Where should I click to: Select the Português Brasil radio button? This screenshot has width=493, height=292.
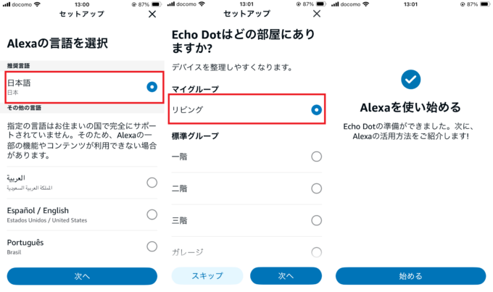tap(152, 246)
